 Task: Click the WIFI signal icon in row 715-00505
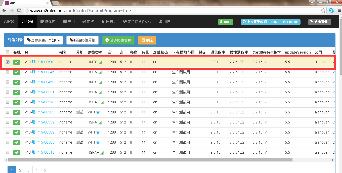pyautogui.click(x=98, y=143)
